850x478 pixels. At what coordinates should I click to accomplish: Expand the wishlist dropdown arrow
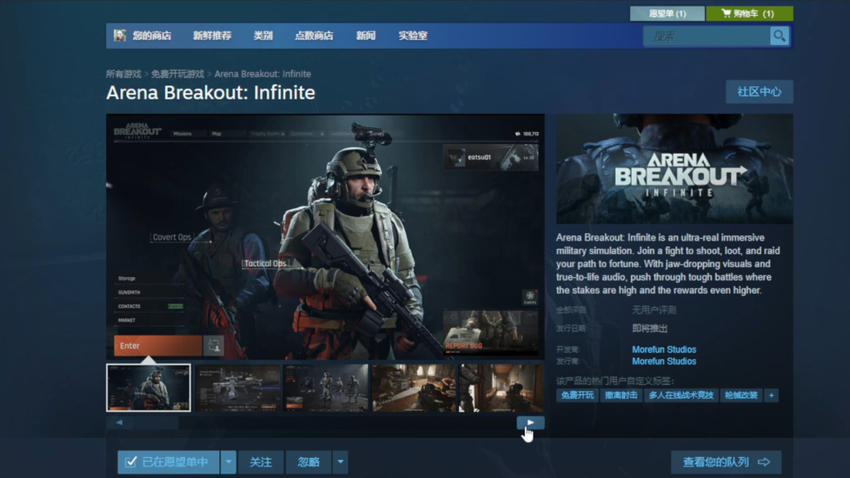point(229,462)
